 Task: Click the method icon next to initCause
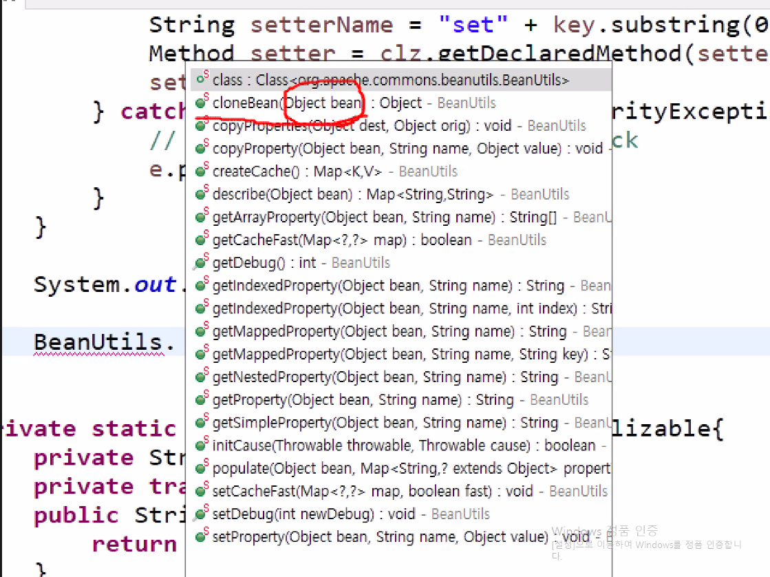[202, 444]
